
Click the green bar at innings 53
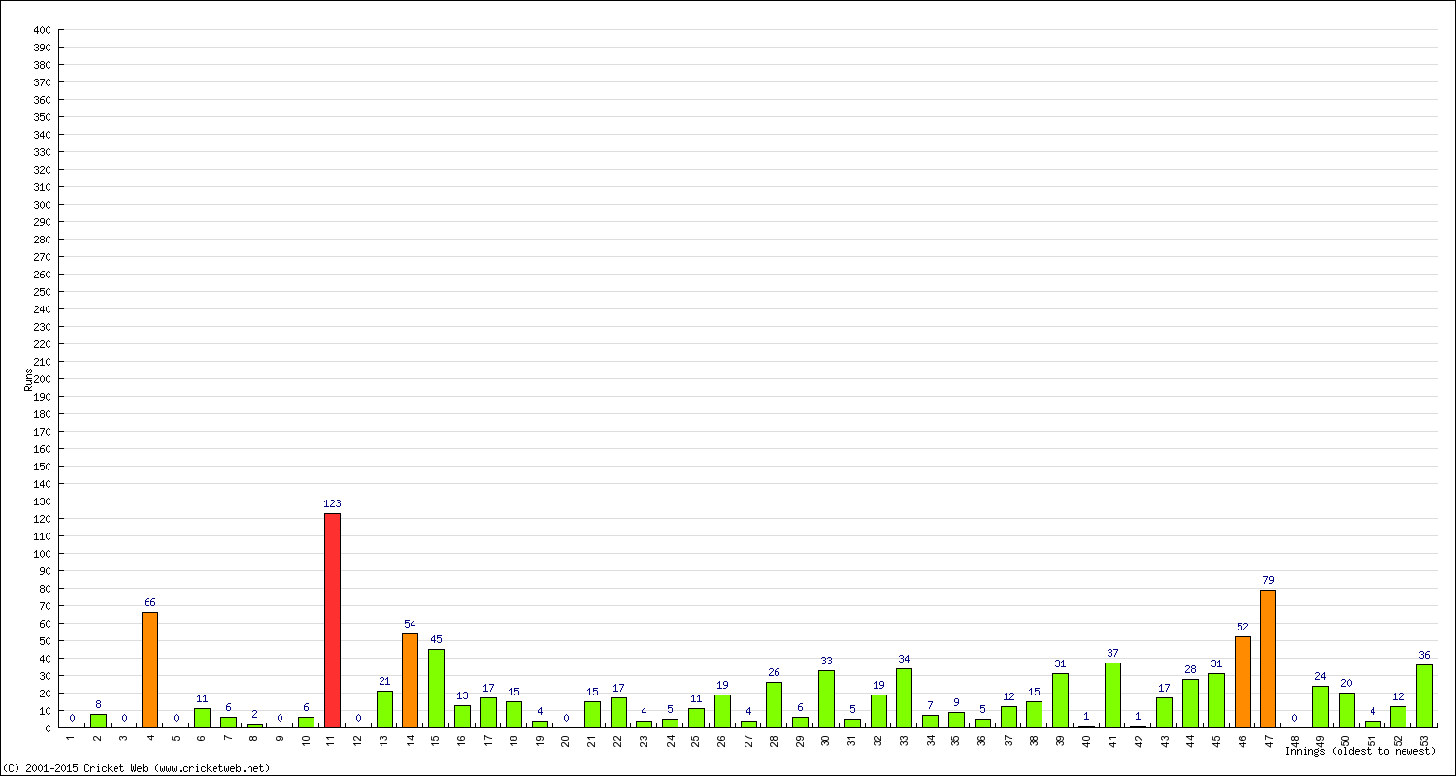tap(1424, 695)
